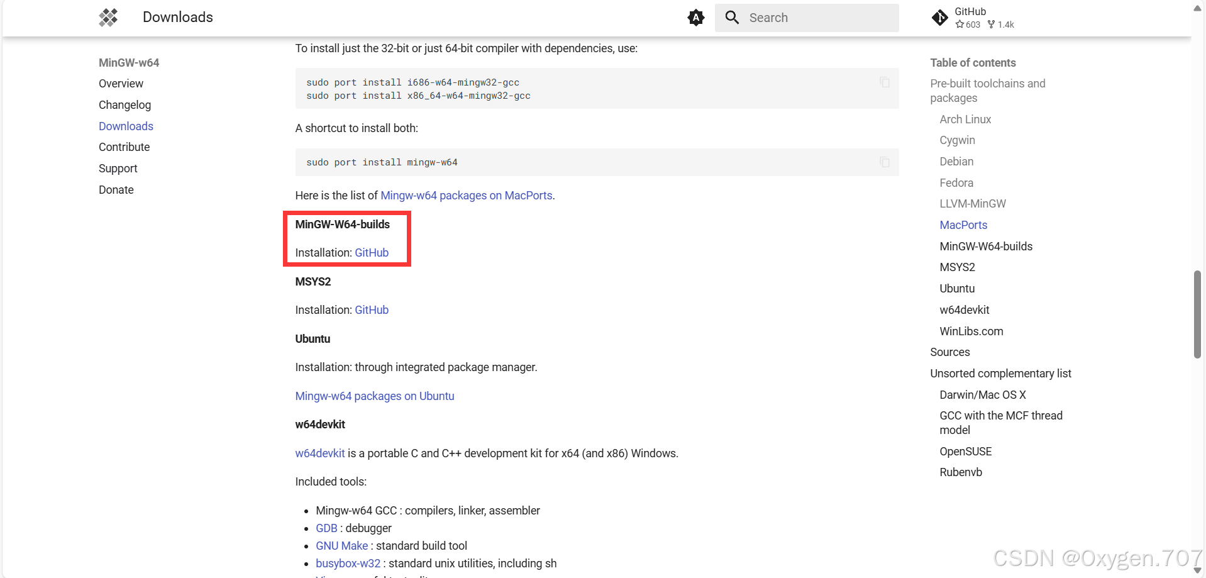Viewport: 1206px width, 578px height.
Task: Click the page vertical scrollbar thumb
Action: (1197, 314)
